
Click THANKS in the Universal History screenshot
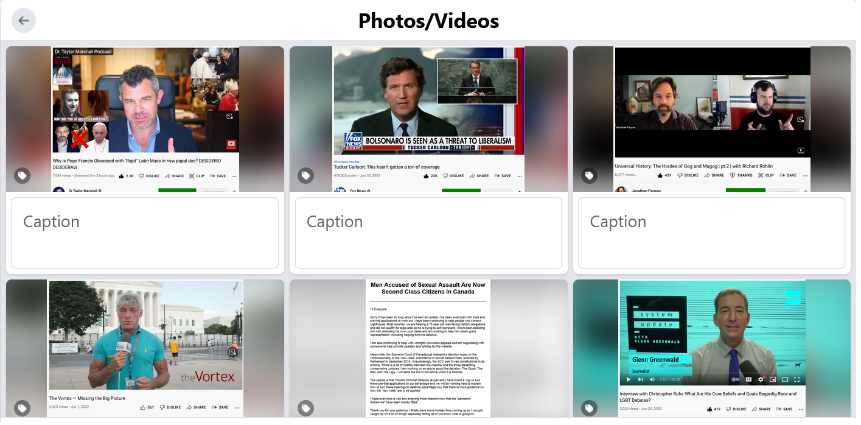point(741,175)
